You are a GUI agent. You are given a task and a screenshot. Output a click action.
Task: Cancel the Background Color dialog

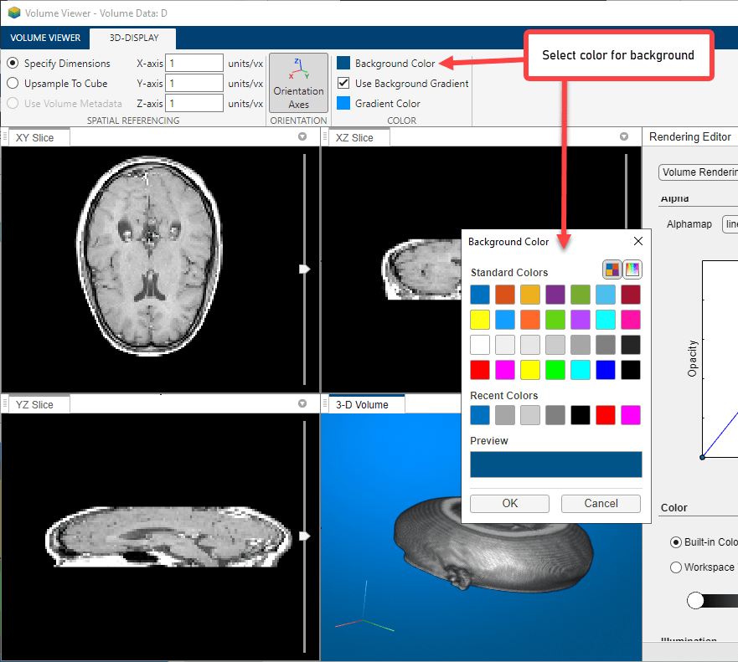point(601,504)
